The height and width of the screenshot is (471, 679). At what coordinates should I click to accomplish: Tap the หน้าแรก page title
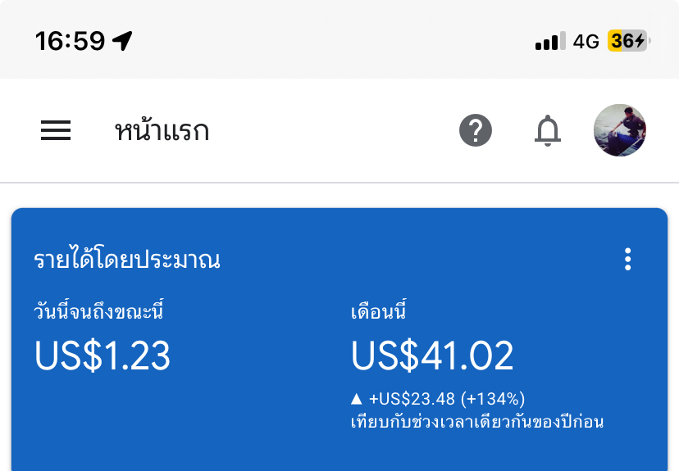162,130
